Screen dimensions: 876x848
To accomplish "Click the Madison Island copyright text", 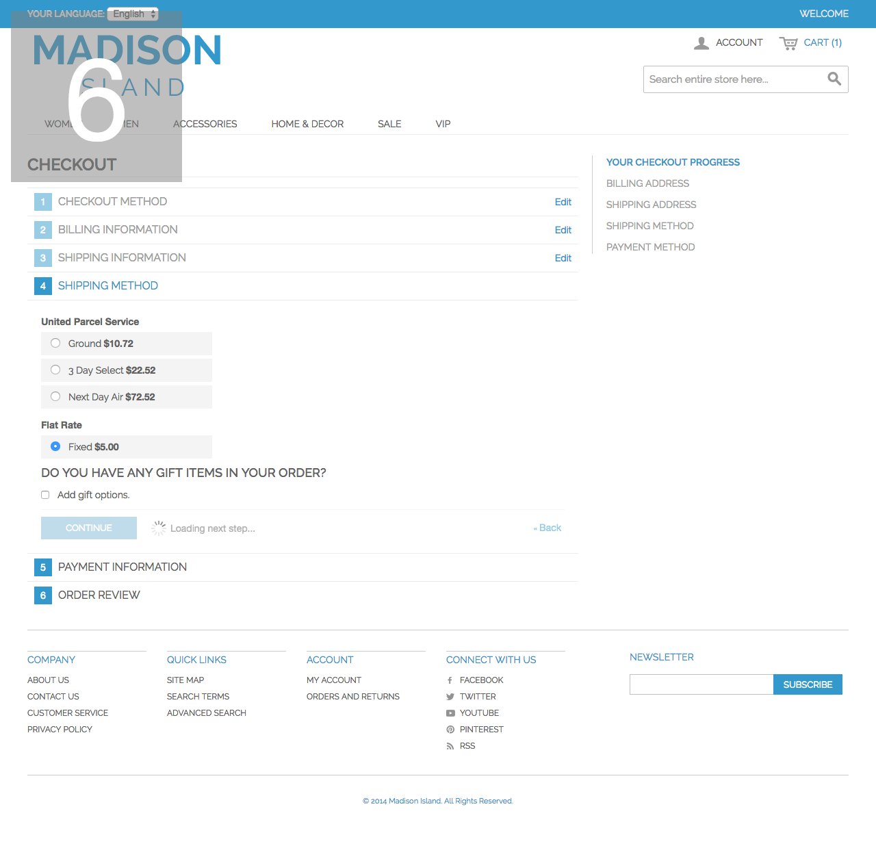I will (438, 801).
